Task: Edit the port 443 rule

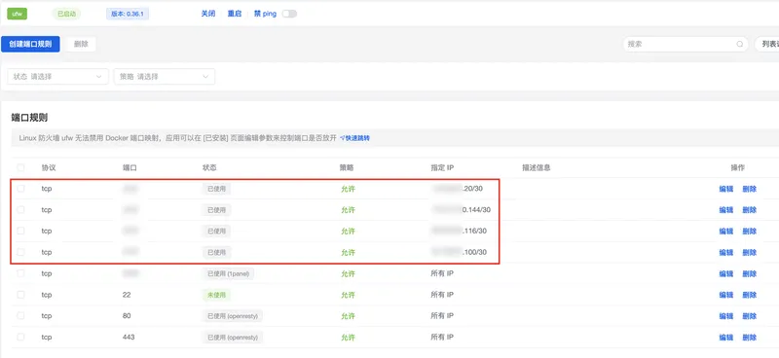Action: point(726,338)
